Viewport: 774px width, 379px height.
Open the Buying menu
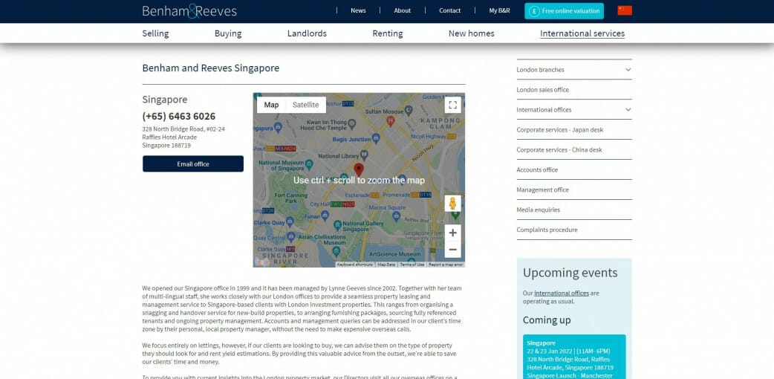click(x=228, y=33)
